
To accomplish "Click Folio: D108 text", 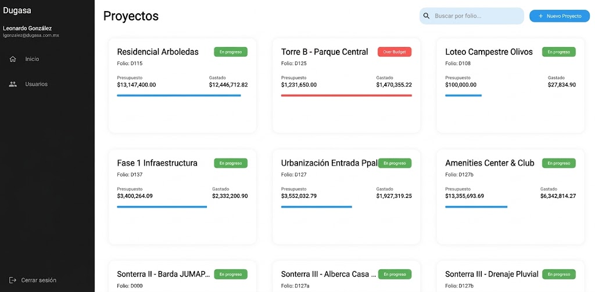I will tap(458, 64).
